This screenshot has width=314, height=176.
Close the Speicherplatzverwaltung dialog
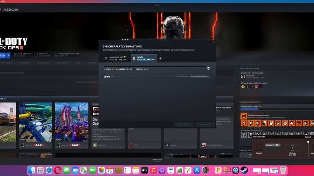[214, 42]
